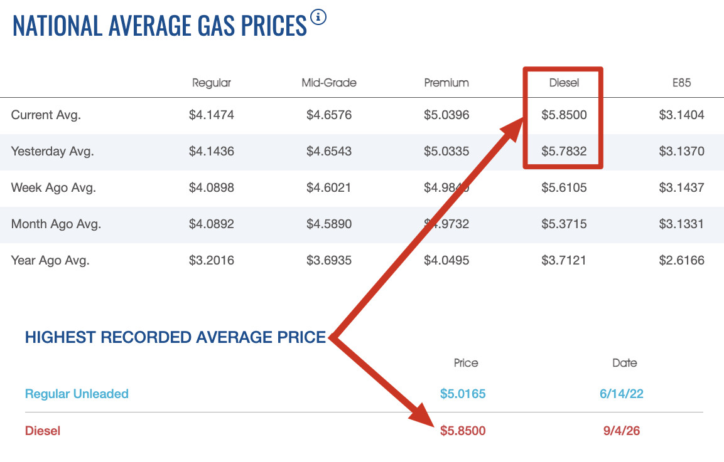Click the Current Avg. row label
Screen dimensions: 724x462
click(46, 115)
